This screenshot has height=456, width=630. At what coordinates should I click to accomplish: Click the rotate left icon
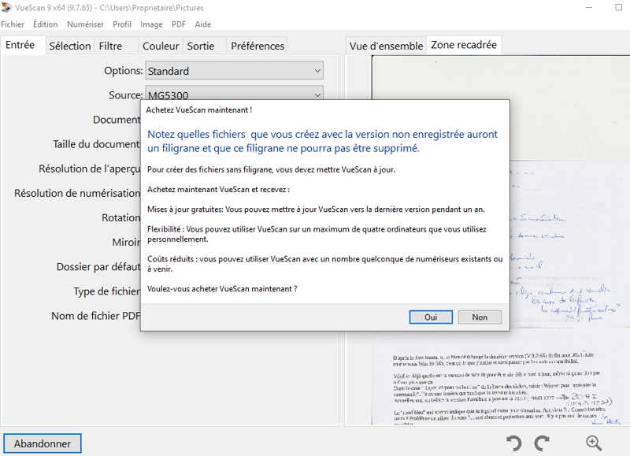pos(513,443)
